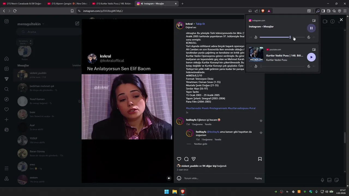Viewport: 349px width, 196px height.
Task: Toggle the Brave sidebar panel icon
Action: click(323, 11)
